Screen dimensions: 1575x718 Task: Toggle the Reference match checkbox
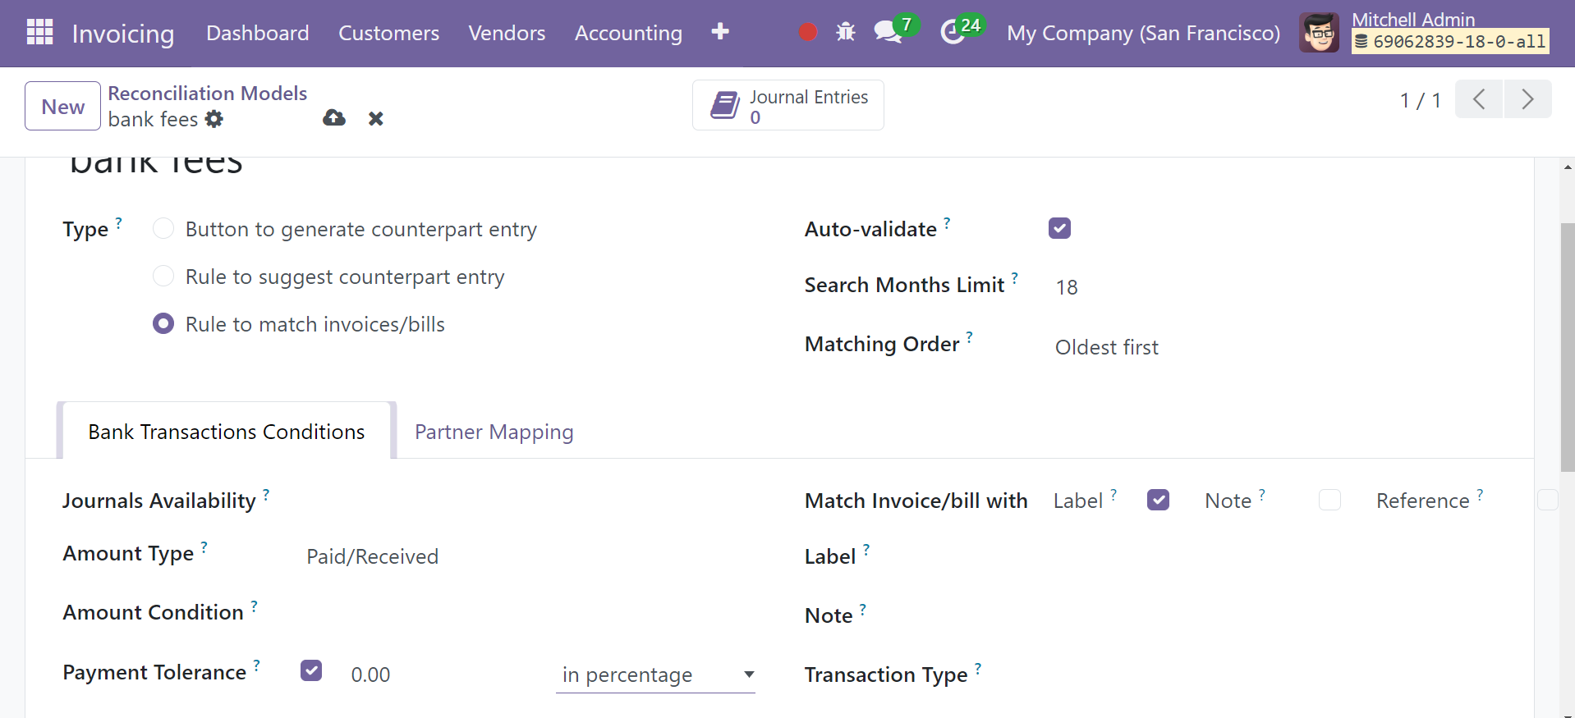[x=1547, y=500]
